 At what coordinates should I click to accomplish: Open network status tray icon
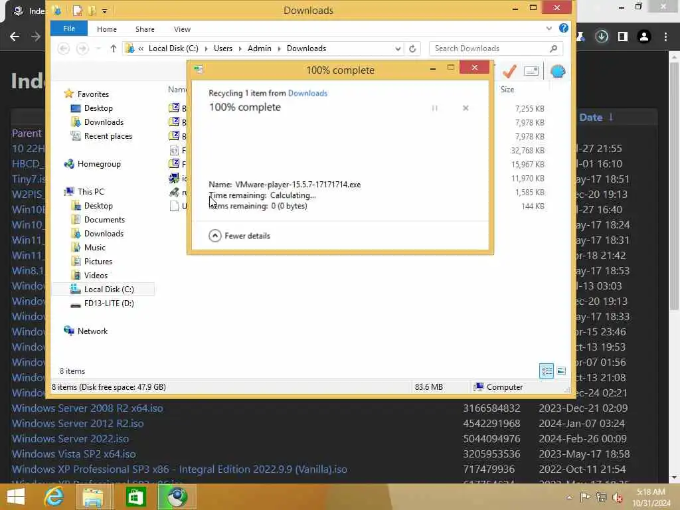[x=601, y=497]
